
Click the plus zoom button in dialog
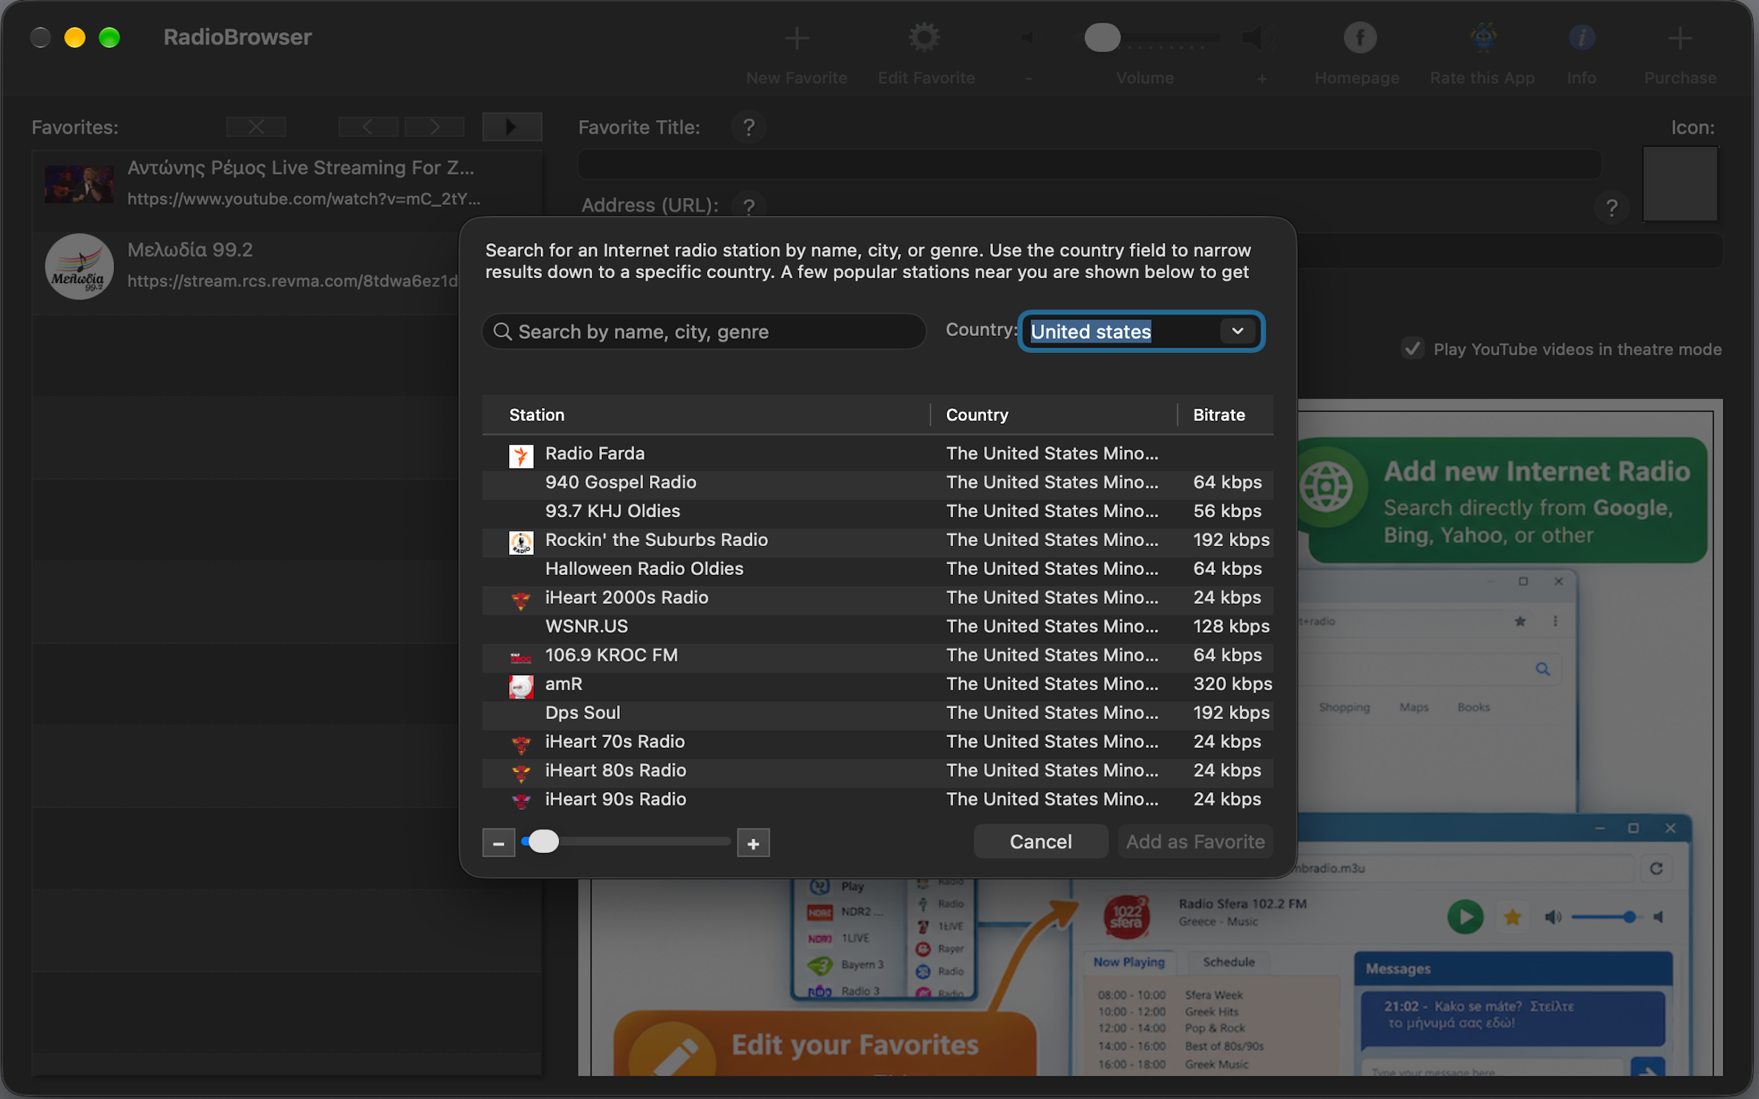click(x=753, y=843)
